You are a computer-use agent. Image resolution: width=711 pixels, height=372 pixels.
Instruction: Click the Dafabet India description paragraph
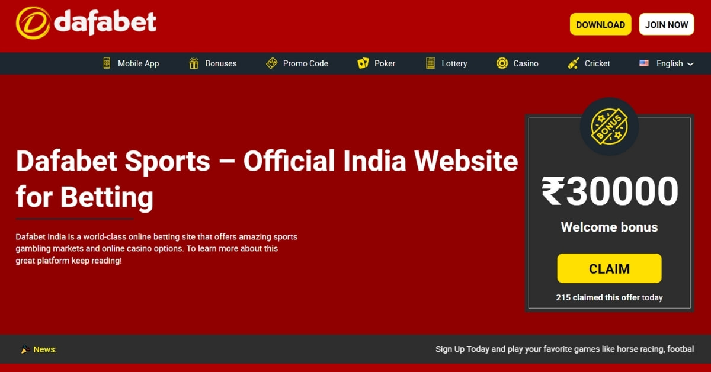[x=156, y=248]
